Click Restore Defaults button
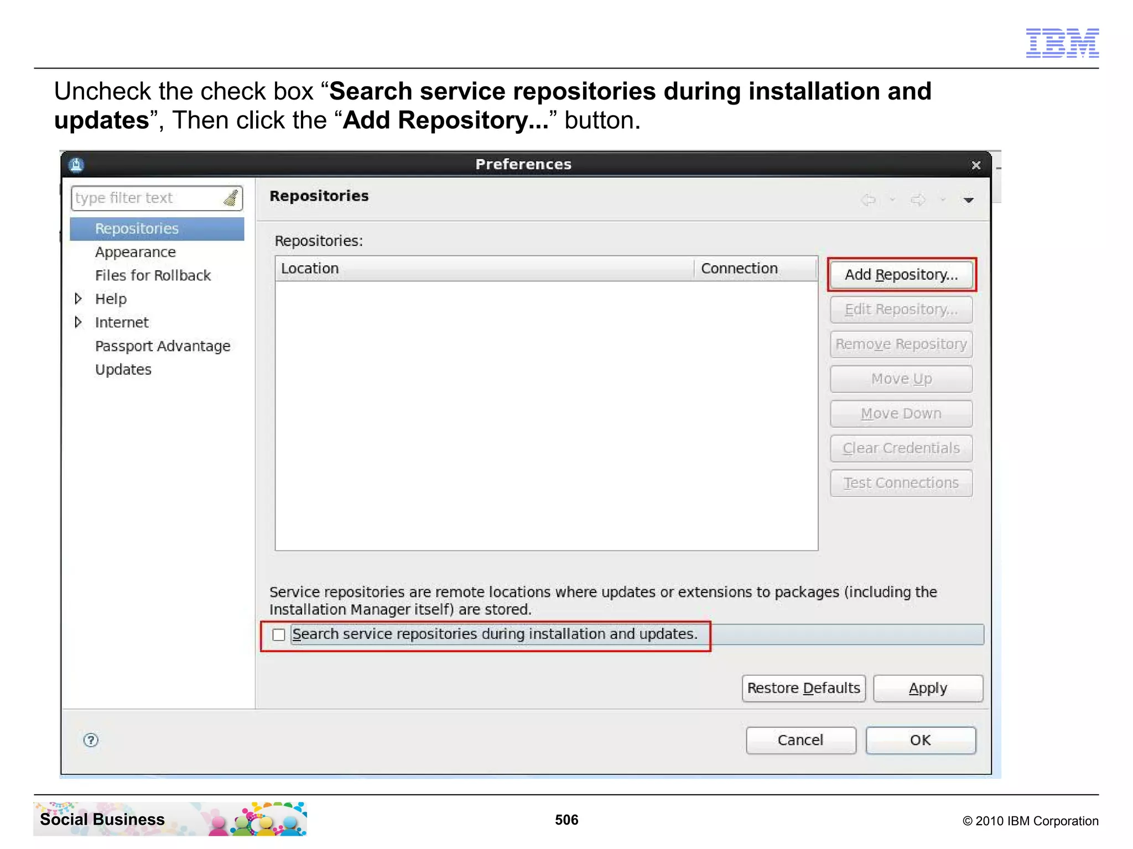This screenshot has height=849, width=1133. pyautogui.click(x=803, y=688)
